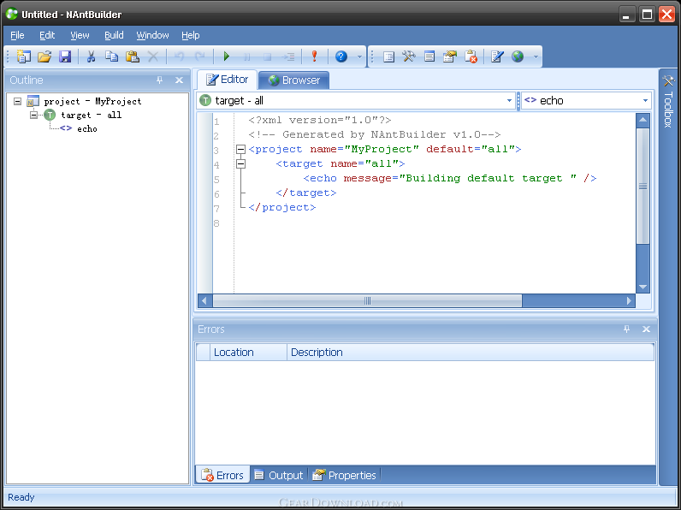
Task: Open the target - all dropdown
Action: pos(509,101)
